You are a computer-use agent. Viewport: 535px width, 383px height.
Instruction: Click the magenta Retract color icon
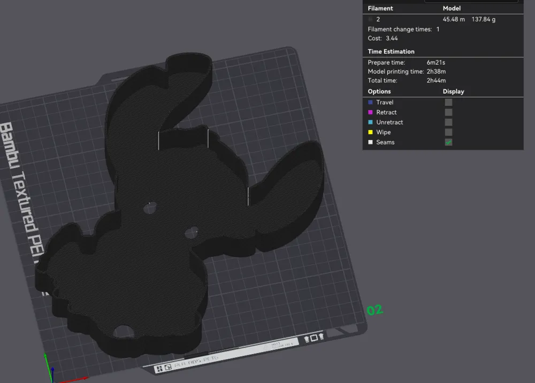[370, 112]
